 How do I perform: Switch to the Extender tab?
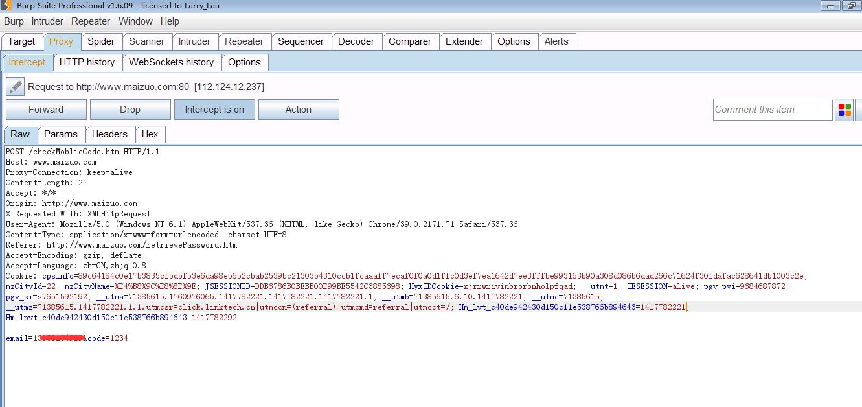tap(464, 41)
